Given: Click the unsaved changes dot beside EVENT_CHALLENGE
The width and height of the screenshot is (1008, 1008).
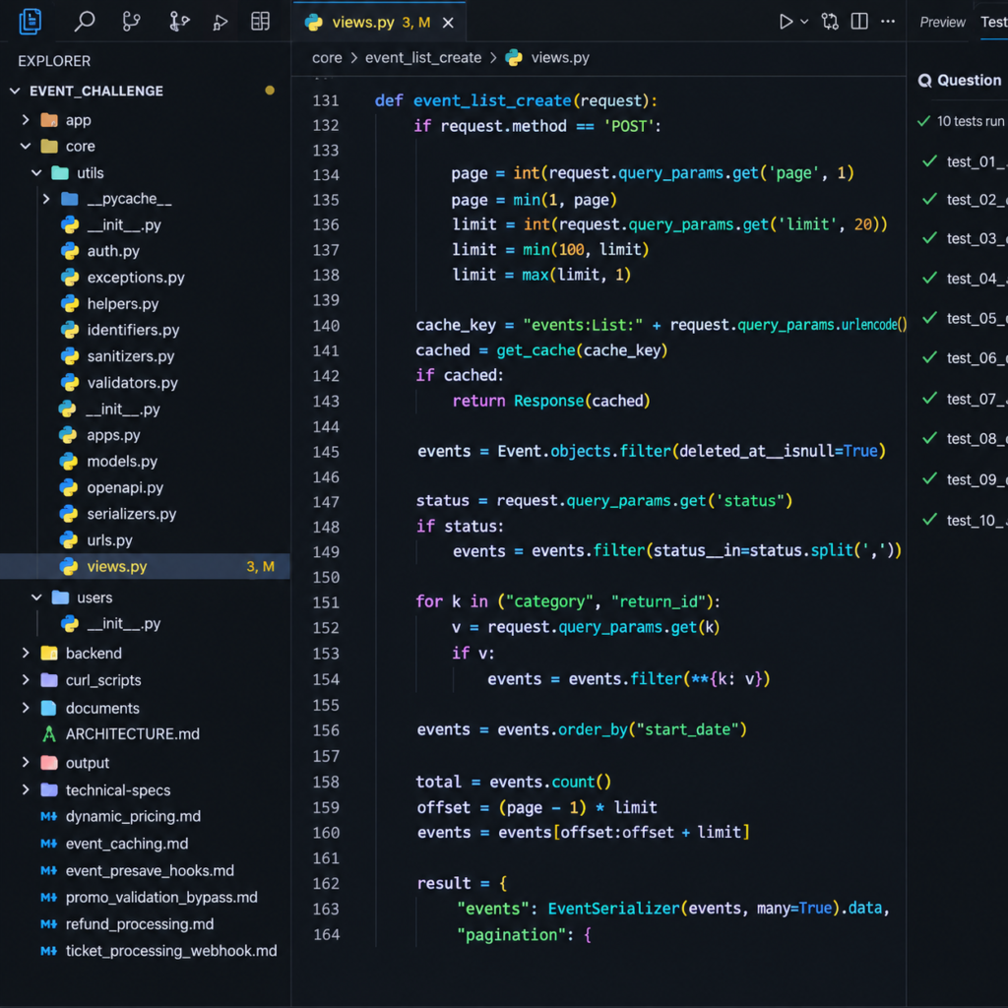Looking at the screenshot, I should pyautogui.click(x=270, y=91).
